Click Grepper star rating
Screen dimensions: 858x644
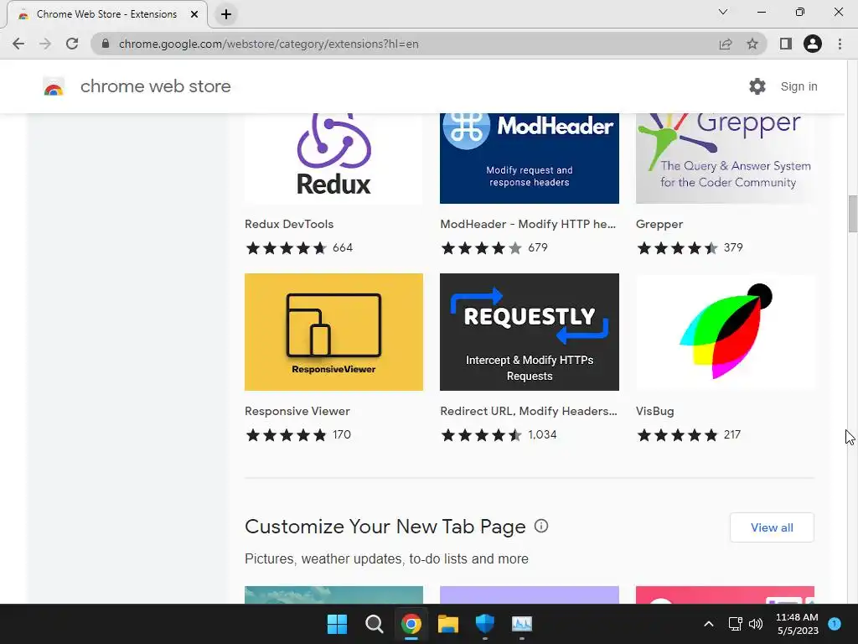point(677,248)
